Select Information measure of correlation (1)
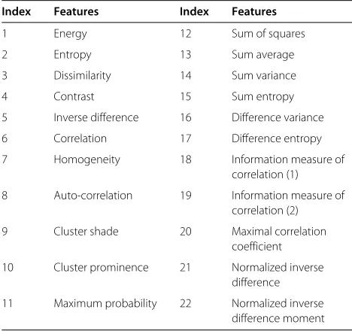 (x=288, y=167)
